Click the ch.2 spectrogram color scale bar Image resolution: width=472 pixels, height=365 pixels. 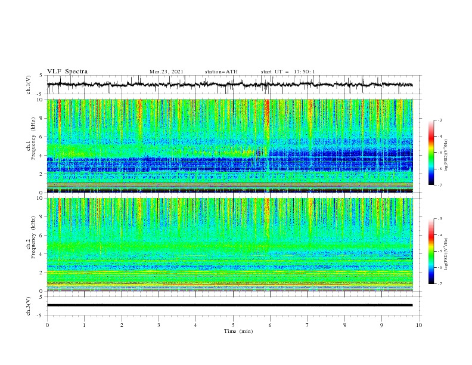431,251
